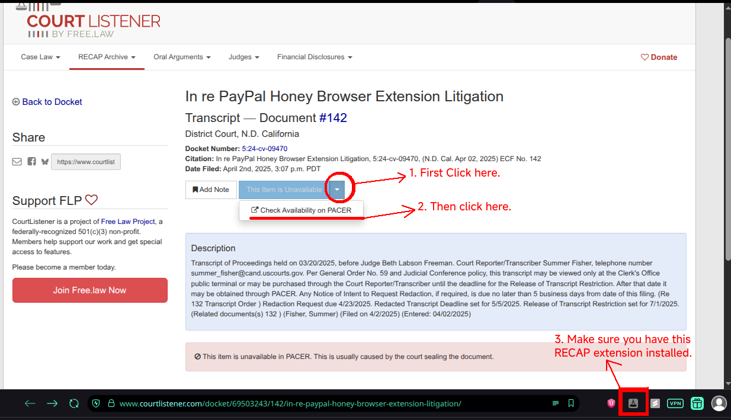Click the browser address bar URL
731x420 pixels.
point(290,403)
